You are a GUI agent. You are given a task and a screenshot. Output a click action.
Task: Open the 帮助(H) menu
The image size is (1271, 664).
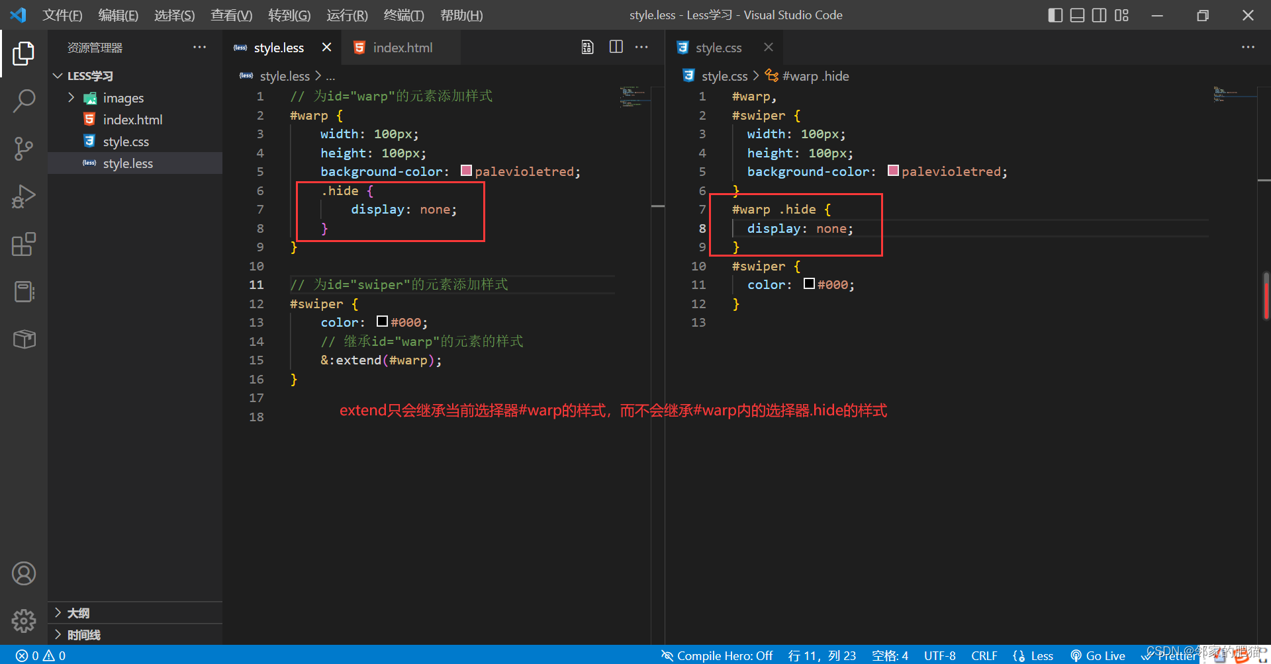[461, 15]
